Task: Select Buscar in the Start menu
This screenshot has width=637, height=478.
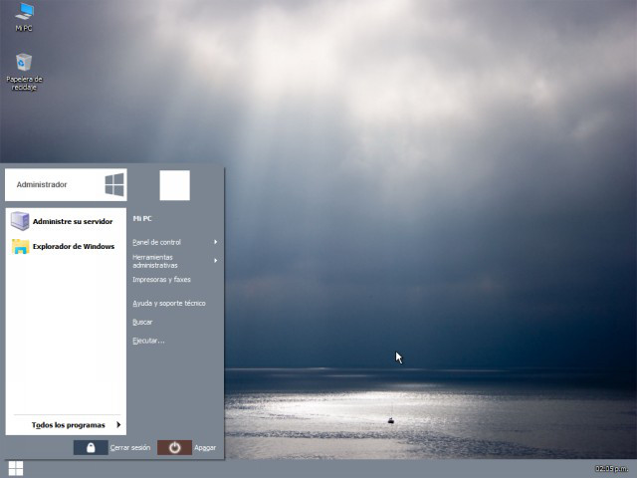Action: (142, 322)
